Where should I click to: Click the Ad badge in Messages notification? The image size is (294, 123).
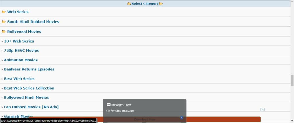[x=108, y=104]
